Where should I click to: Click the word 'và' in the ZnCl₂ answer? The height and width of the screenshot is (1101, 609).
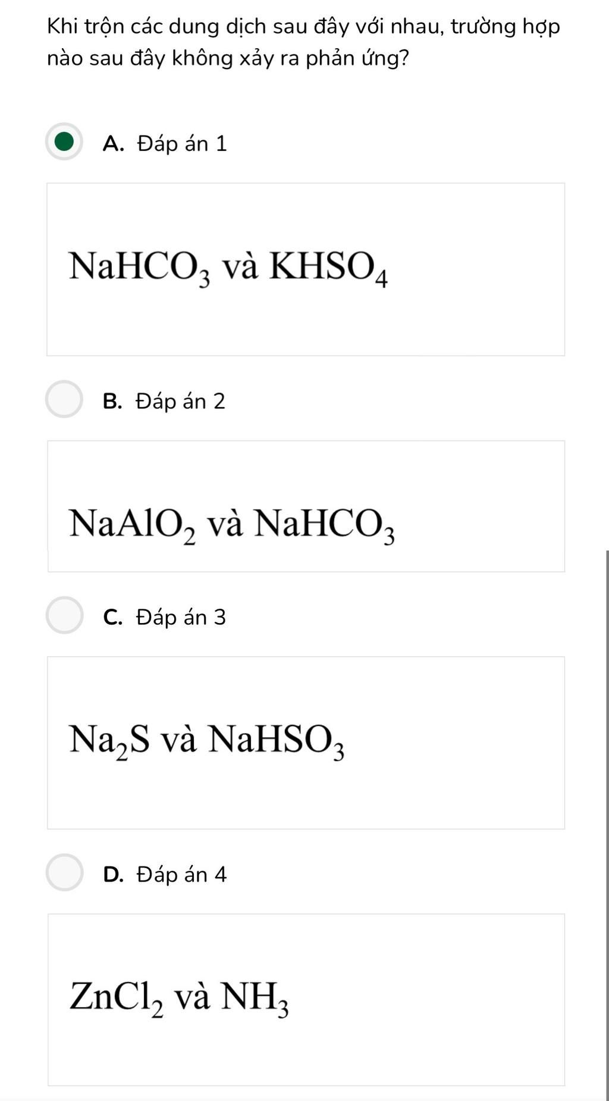pyautogui.click(x=192, y=998)
